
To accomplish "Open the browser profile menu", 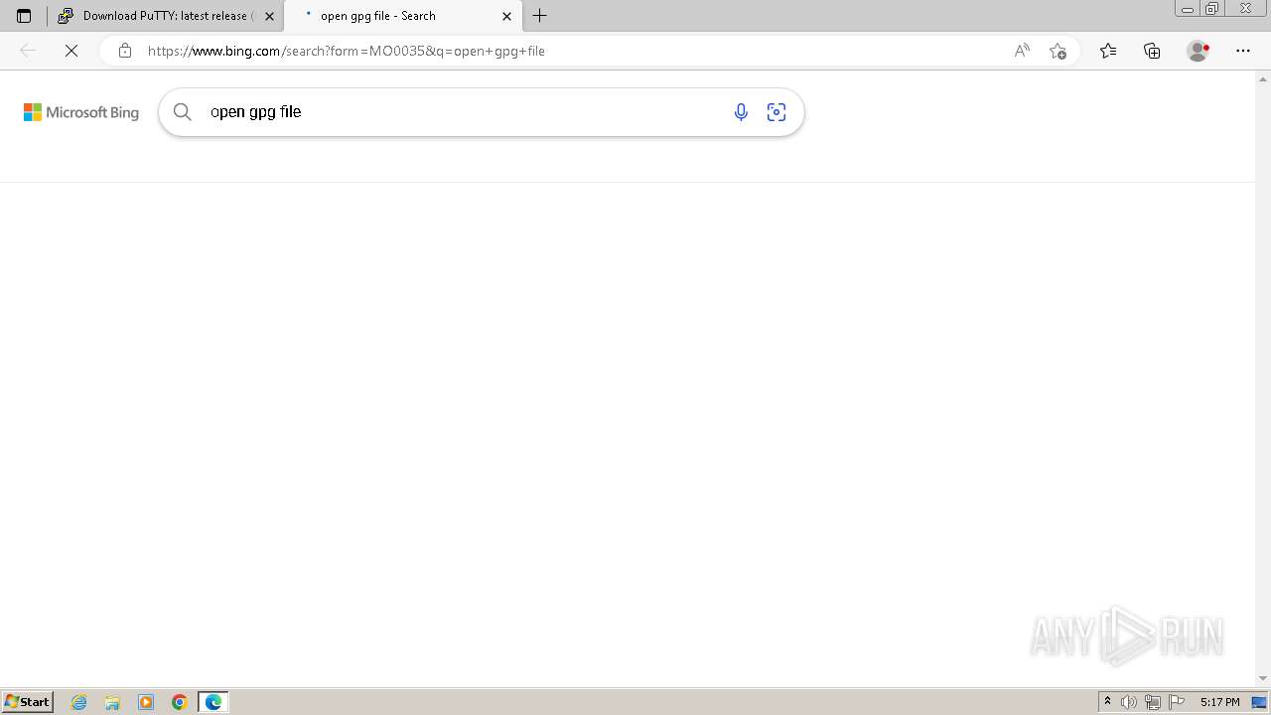I will pyautogui.click(x=1199, y=51).
